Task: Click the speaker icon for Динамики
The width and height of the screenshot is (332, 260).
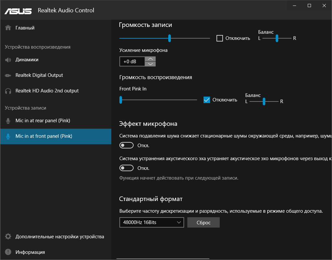Action: (x=8, y=60)
